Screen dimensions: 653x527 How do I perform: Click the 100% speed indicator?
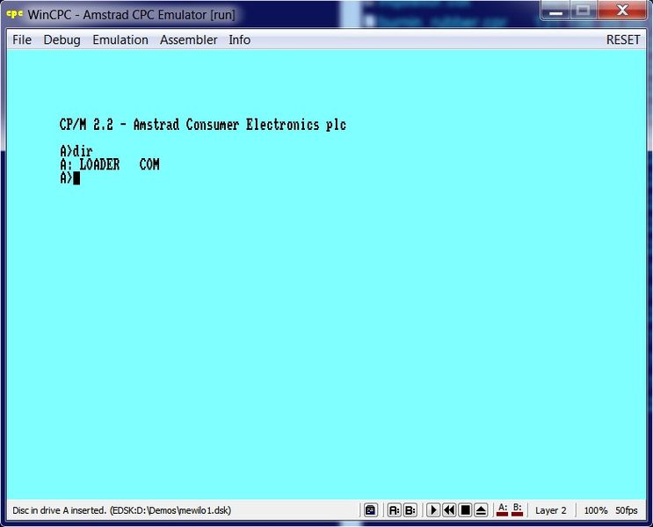pos(596,510)
